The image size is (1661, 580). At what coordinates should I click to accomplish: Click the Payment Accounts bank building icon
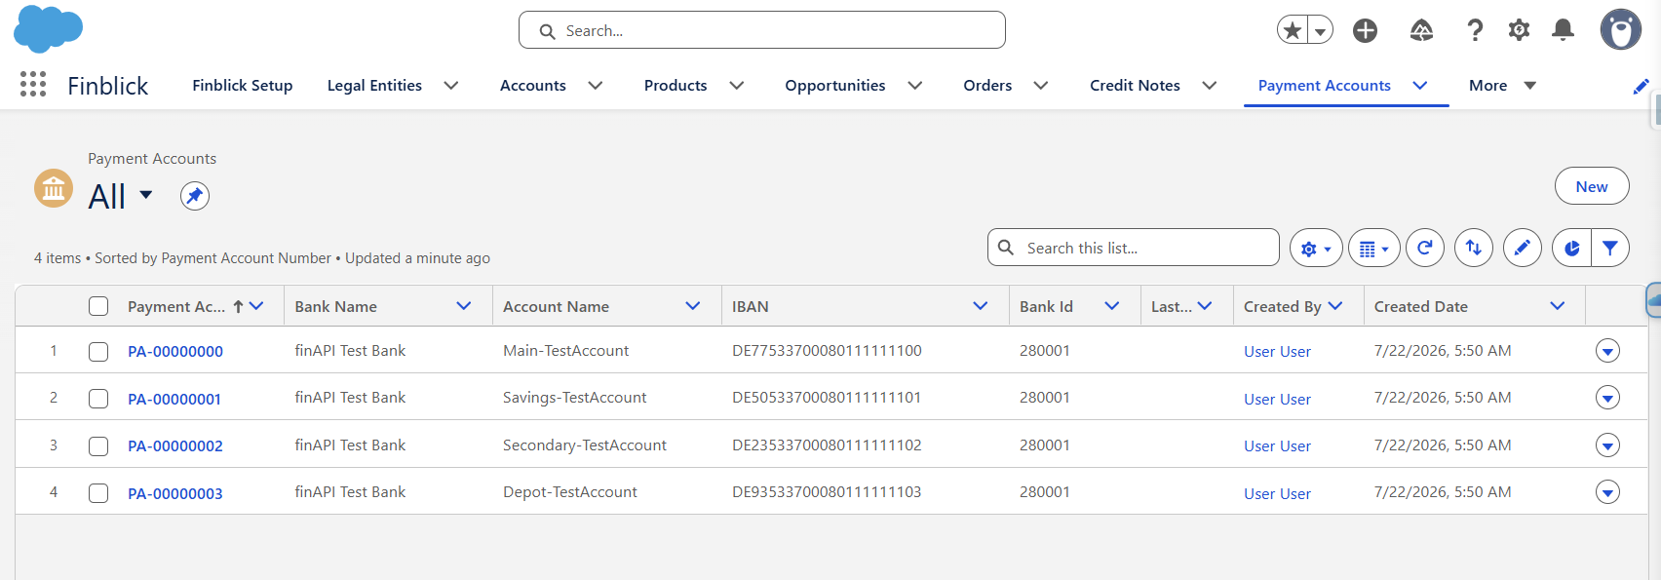(54, 188)
